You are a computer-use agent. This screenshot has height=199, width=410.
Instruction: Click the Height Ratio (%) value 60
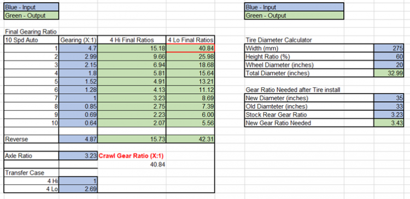pyautogui.click(x=389, y=57)
